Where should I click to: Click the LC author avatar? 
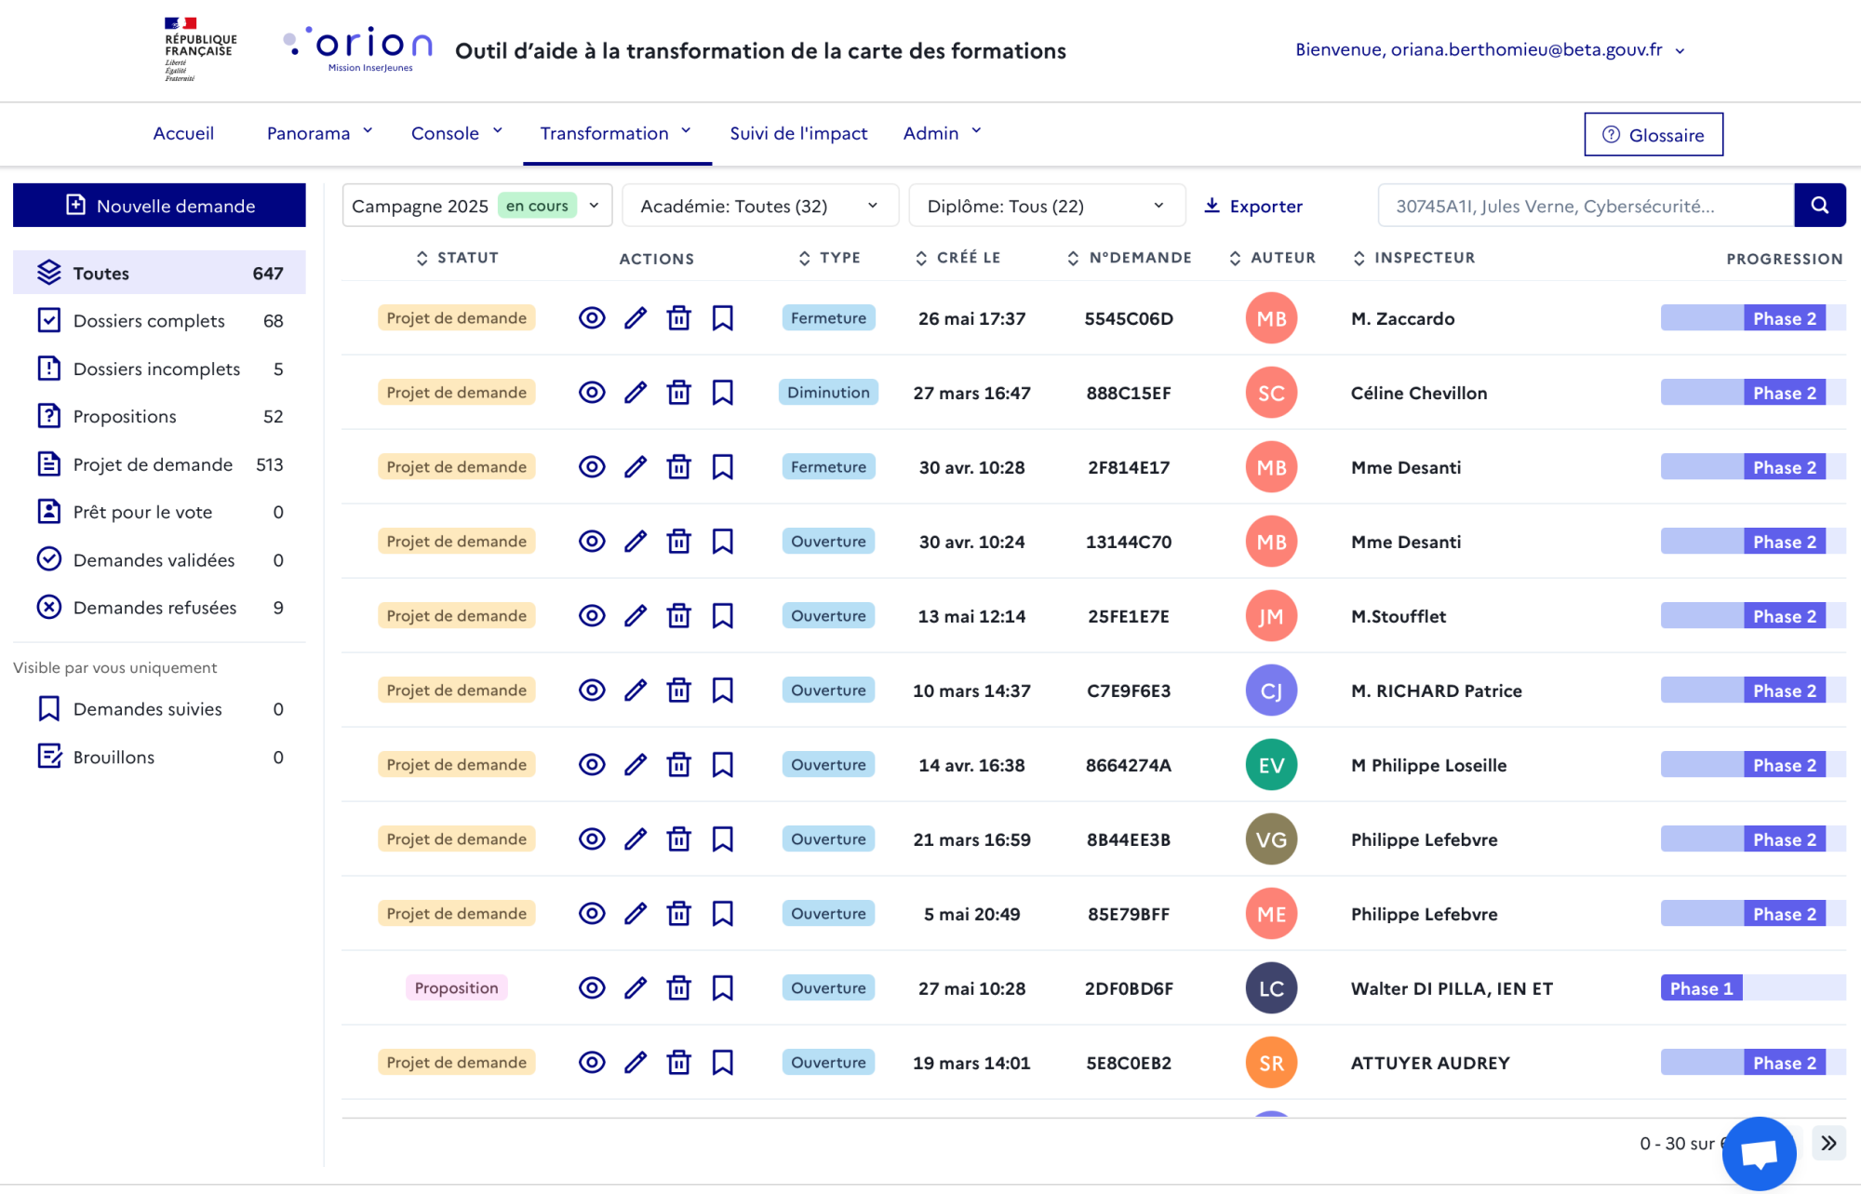(x=1271, y=988)
